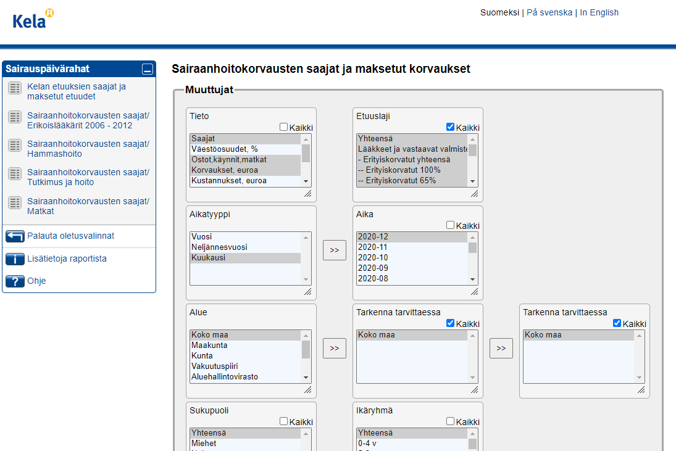Select Neljännesvuosi in the Aikatyyppi list
The height and width of the screenshot is (451, 676).
[245, 247]
